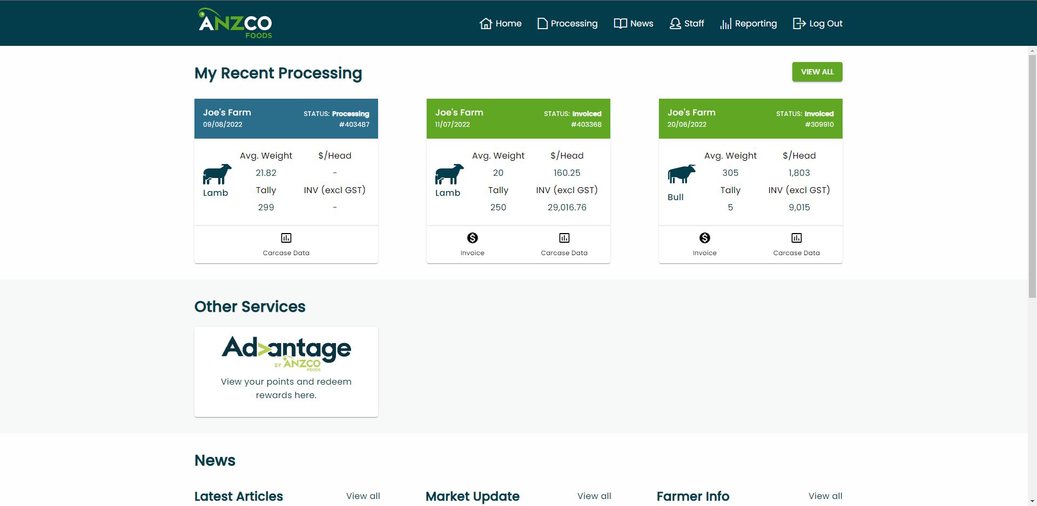Click the Advantage by ANZCO logo
Image resolution: width=1037 pixels, height=506 pixels.
pos(286,353)
